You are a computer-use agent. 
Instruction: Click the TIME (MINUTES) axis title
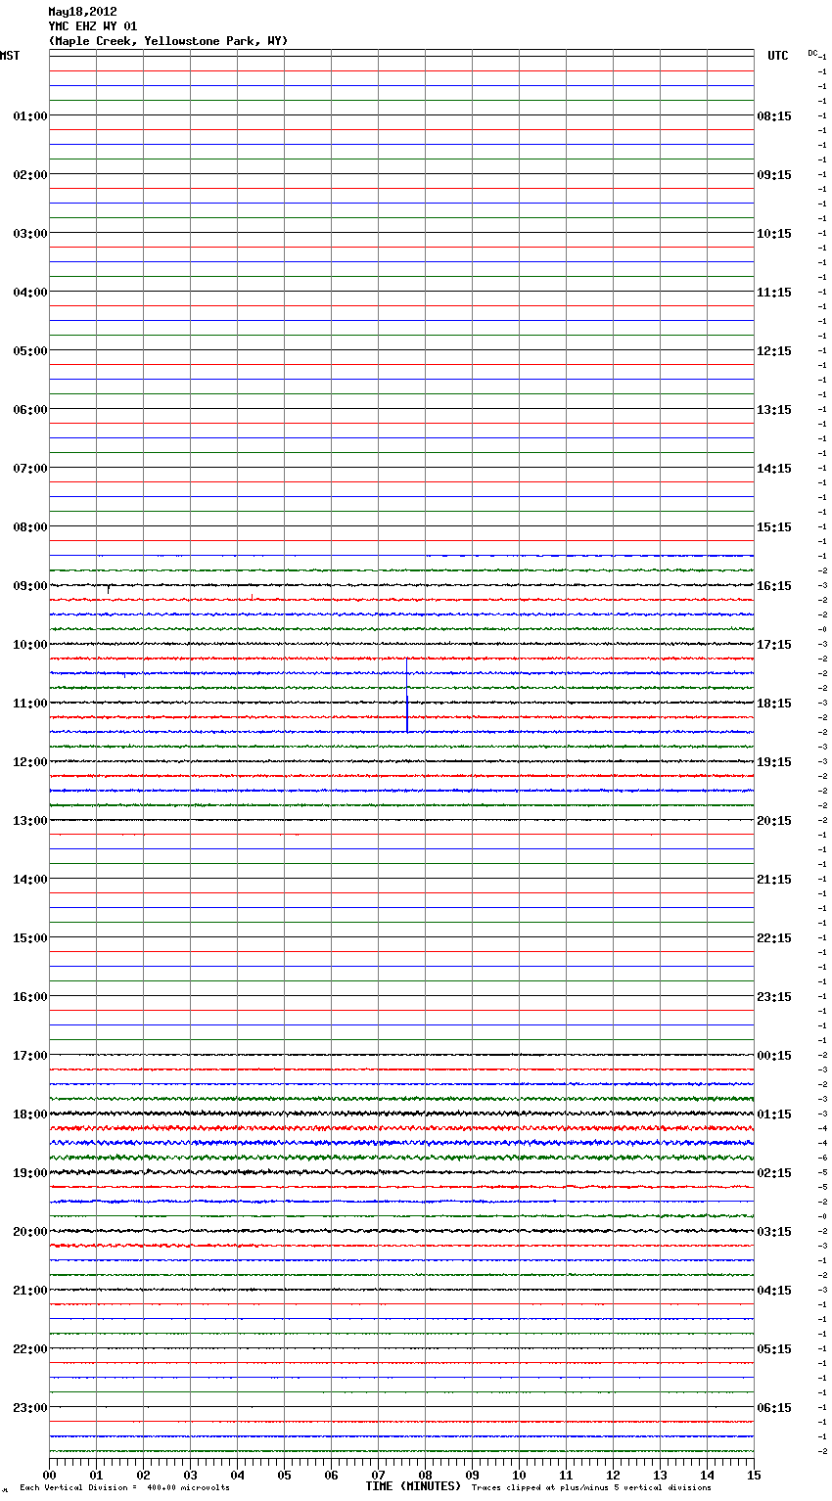[x=413, y=1486]
